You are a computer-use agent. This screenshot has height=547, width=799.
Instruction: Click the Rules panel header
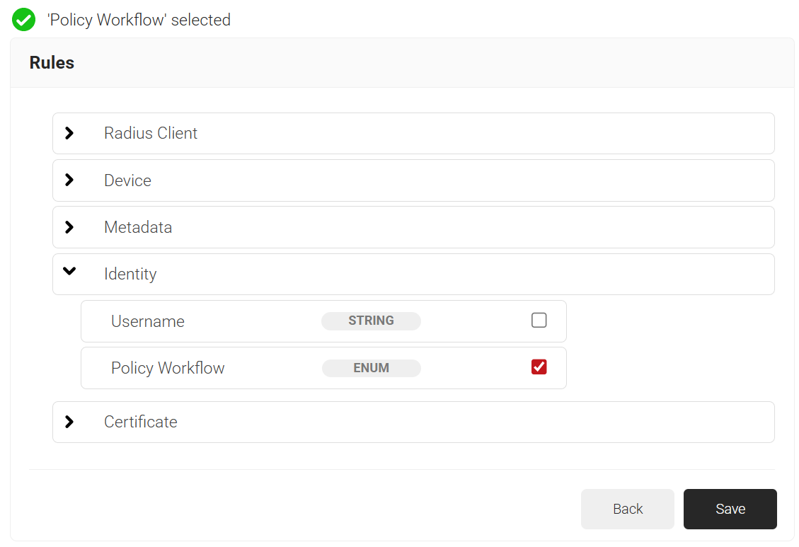click(x=52, y=62)
